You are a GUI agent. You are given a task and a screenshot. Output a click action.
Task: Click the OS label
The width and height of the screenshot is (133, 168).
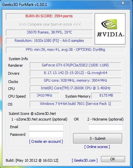[x=10, y=104]
